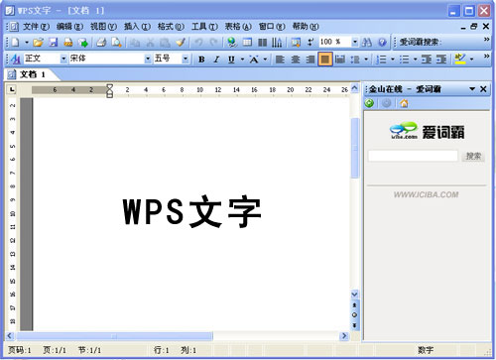Viewport: 496px width, 360px height.
Task: Click the format painter brush icon
Action: [181, 42]
